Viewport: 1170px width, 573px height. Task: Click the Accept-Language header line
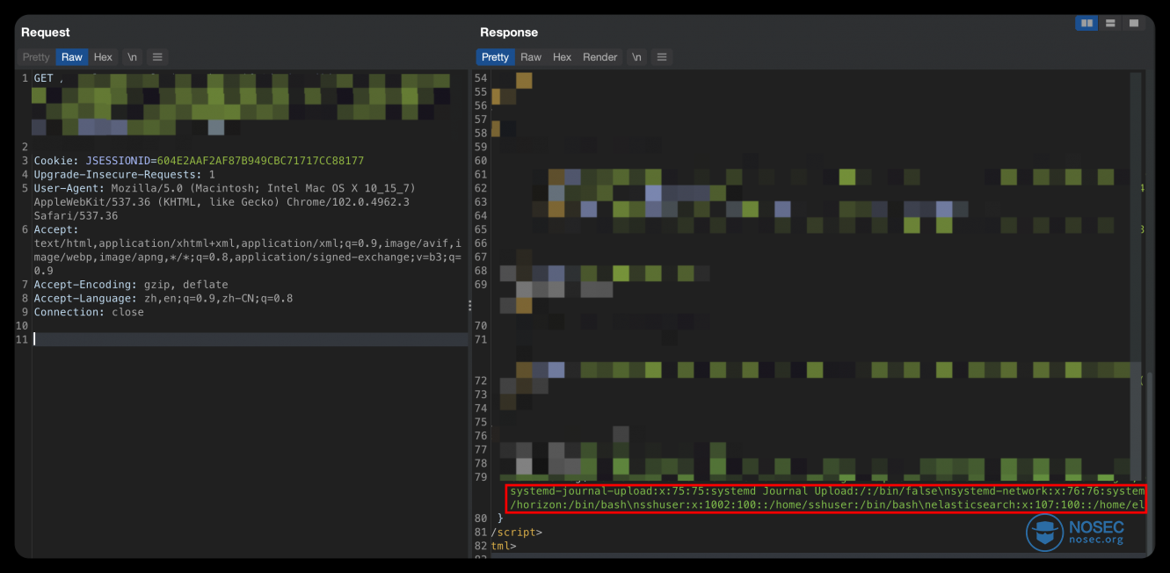click(164, 298)
